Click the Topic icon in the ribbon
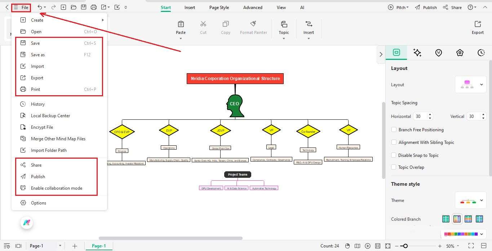This screenshot has height=251, width=492. [284, 24]
